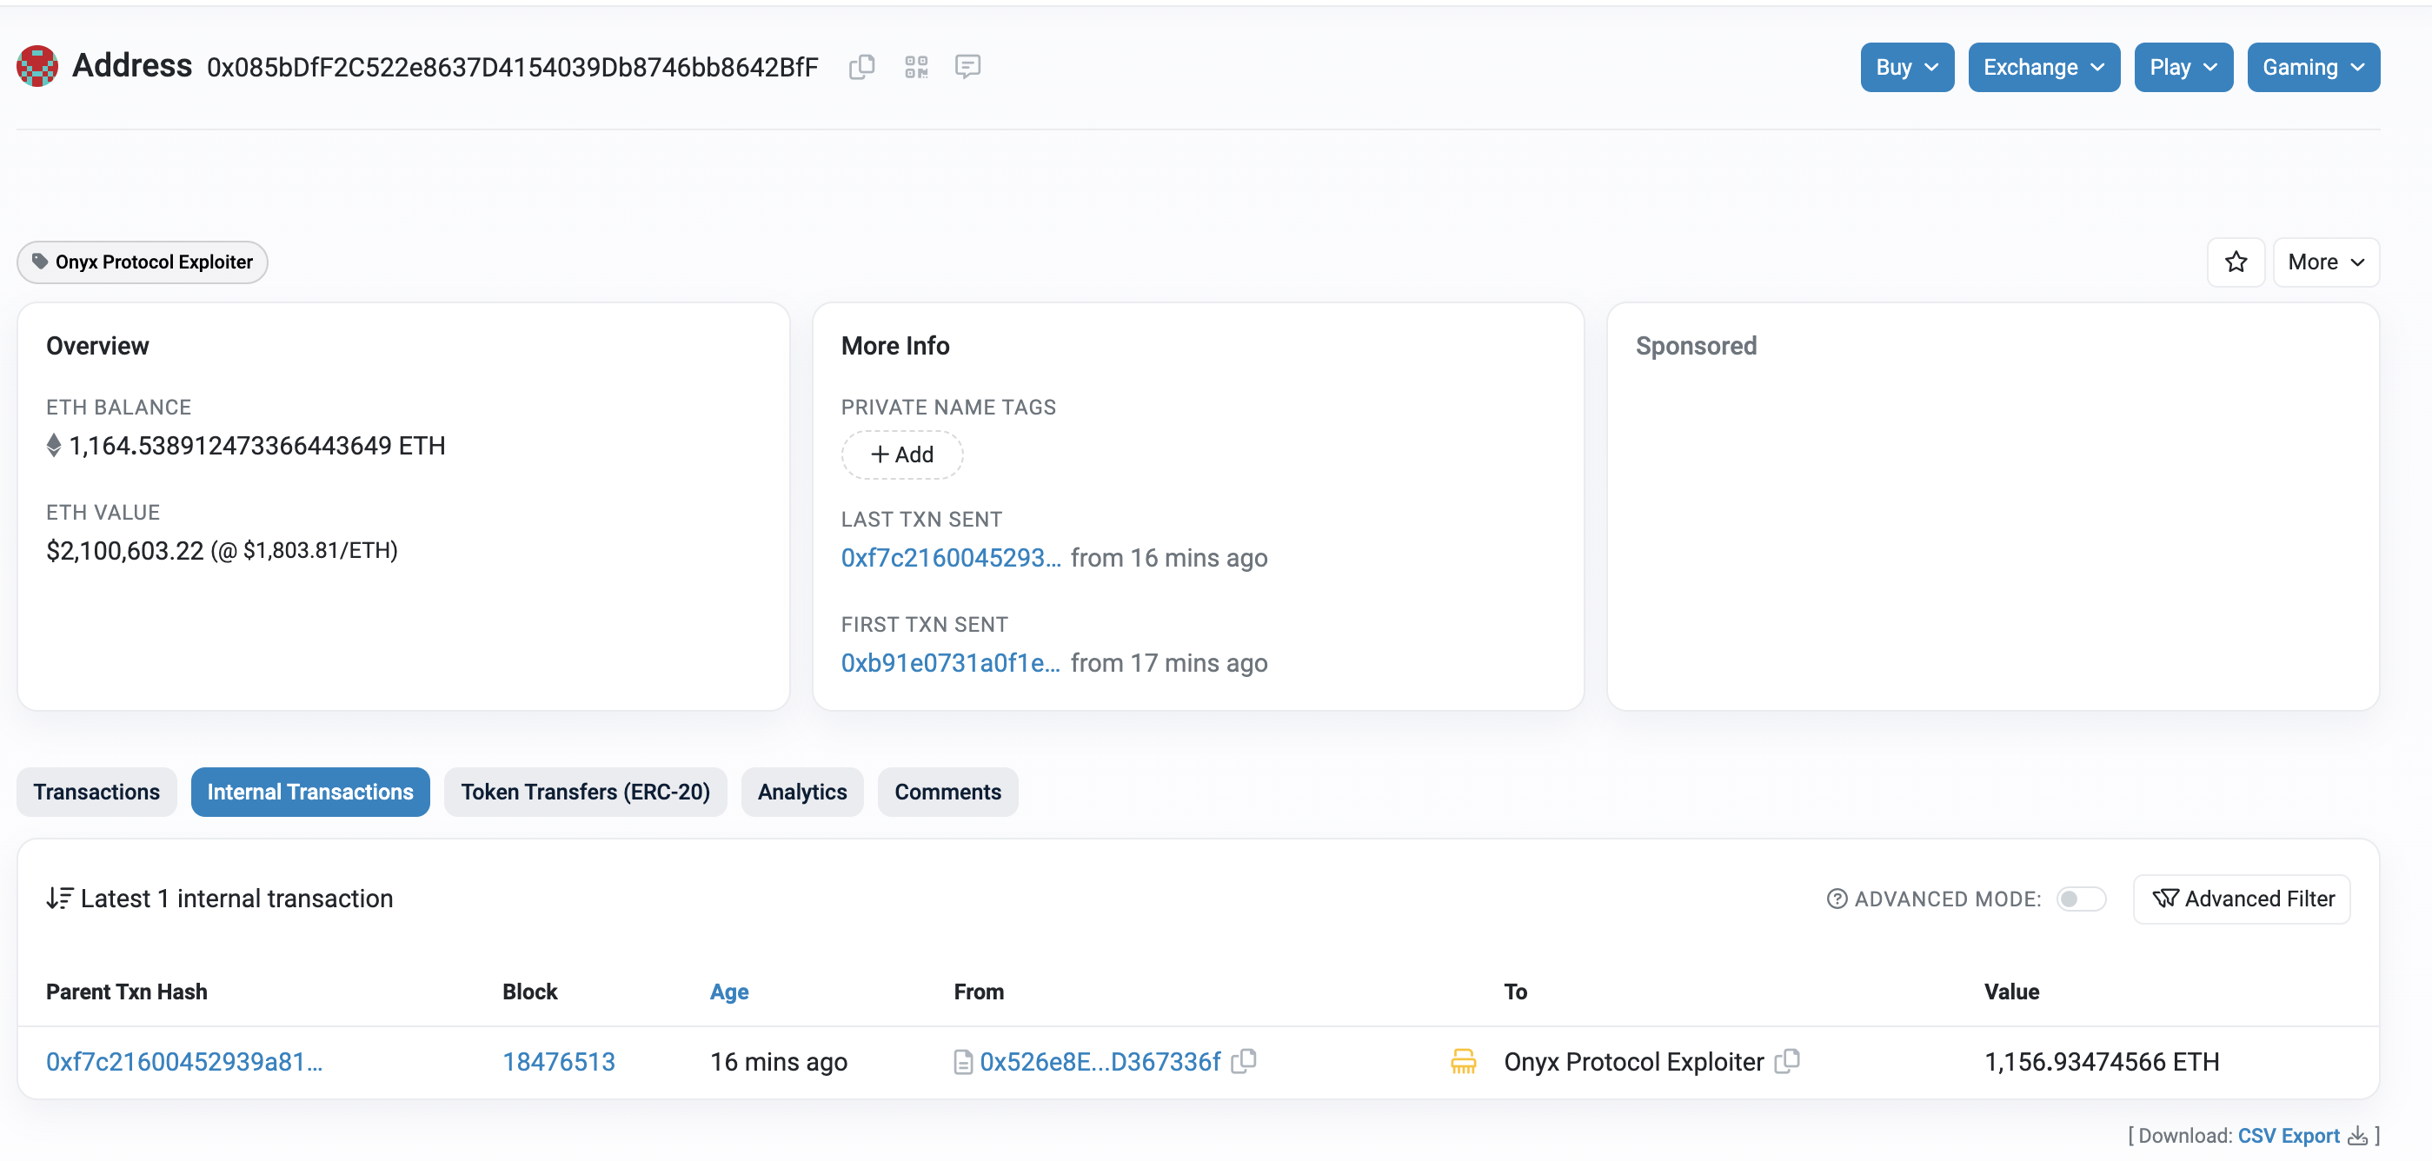Show the address QR code
This screenshot has height=1161, width=2432.
pyautogui.click(x=915, y=67)
